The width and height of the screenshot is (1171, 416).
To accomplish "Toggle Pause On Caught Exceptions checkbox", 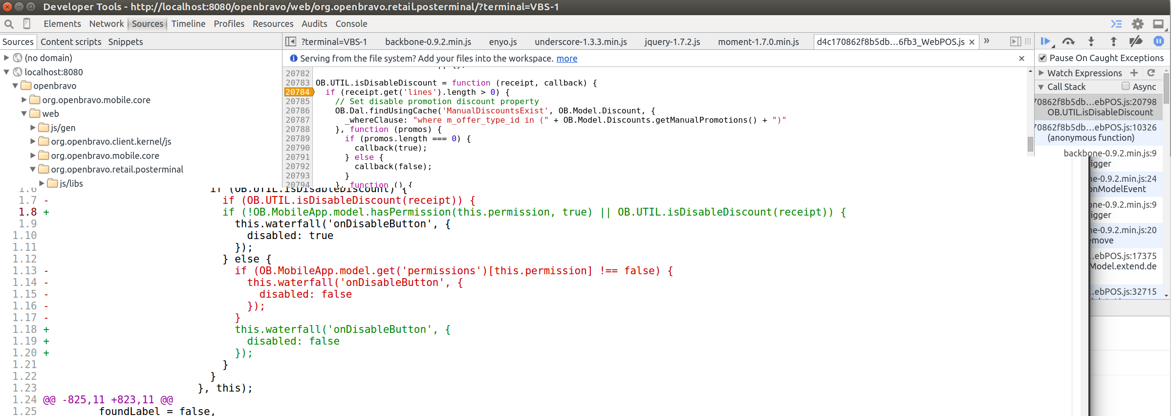I will pyautogui.click(x=1042, y=58).
